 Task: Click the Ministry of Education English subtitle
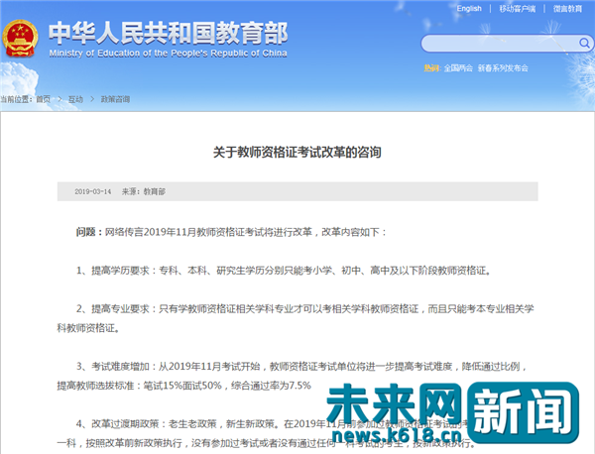point(169,54)
